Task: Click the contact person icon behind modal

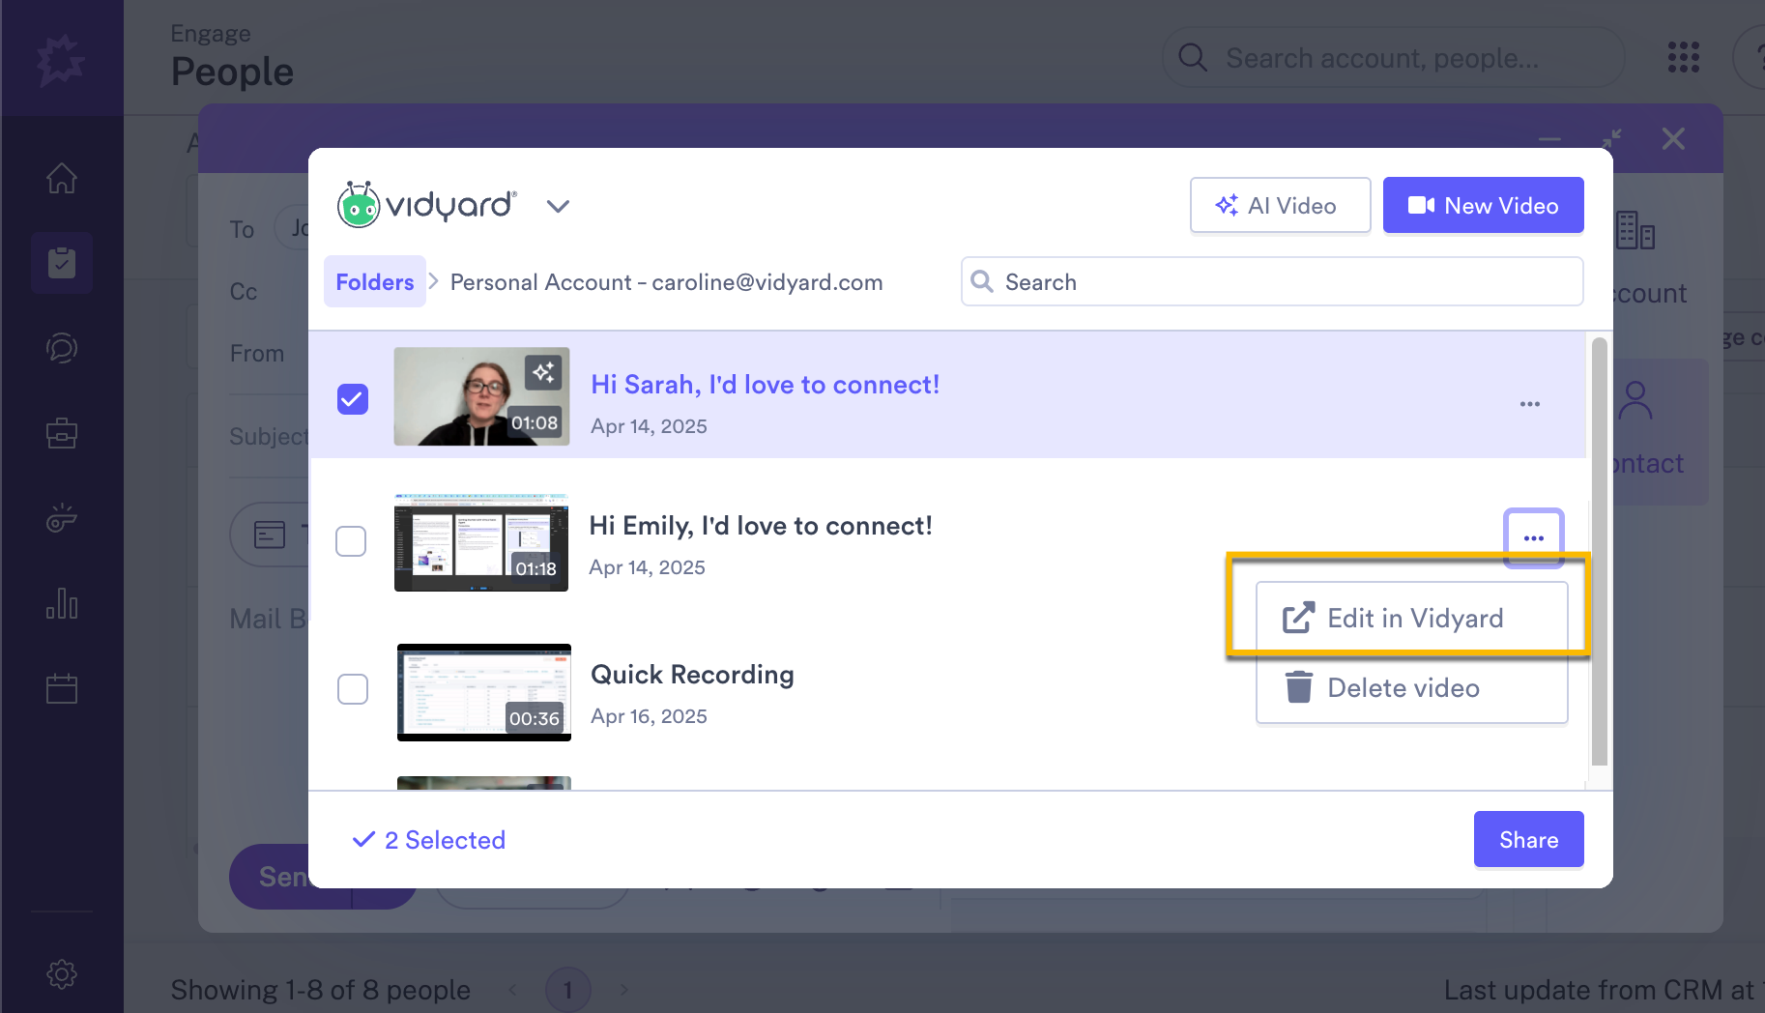Action: point(1635,399)
